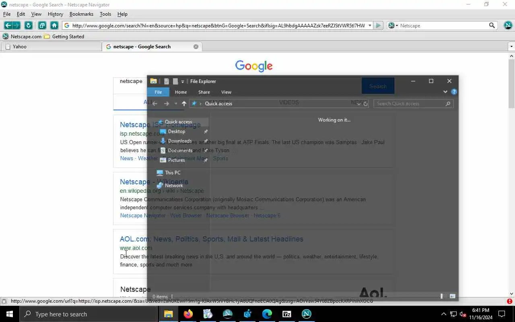515x322 pixels.
Task: Go back in File Explorer
Action: 155,103
